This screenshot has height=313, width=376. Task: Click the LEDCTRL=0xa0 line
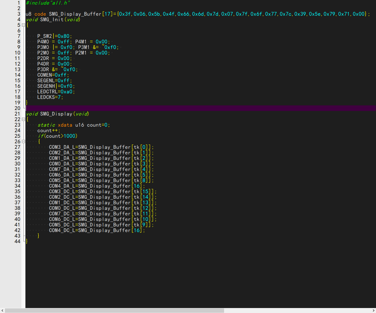[x=56, y=92]
